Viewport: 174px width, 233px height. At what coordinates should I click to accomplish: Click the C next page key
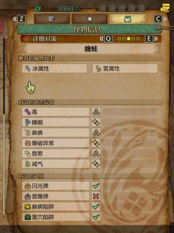[158, 19]
